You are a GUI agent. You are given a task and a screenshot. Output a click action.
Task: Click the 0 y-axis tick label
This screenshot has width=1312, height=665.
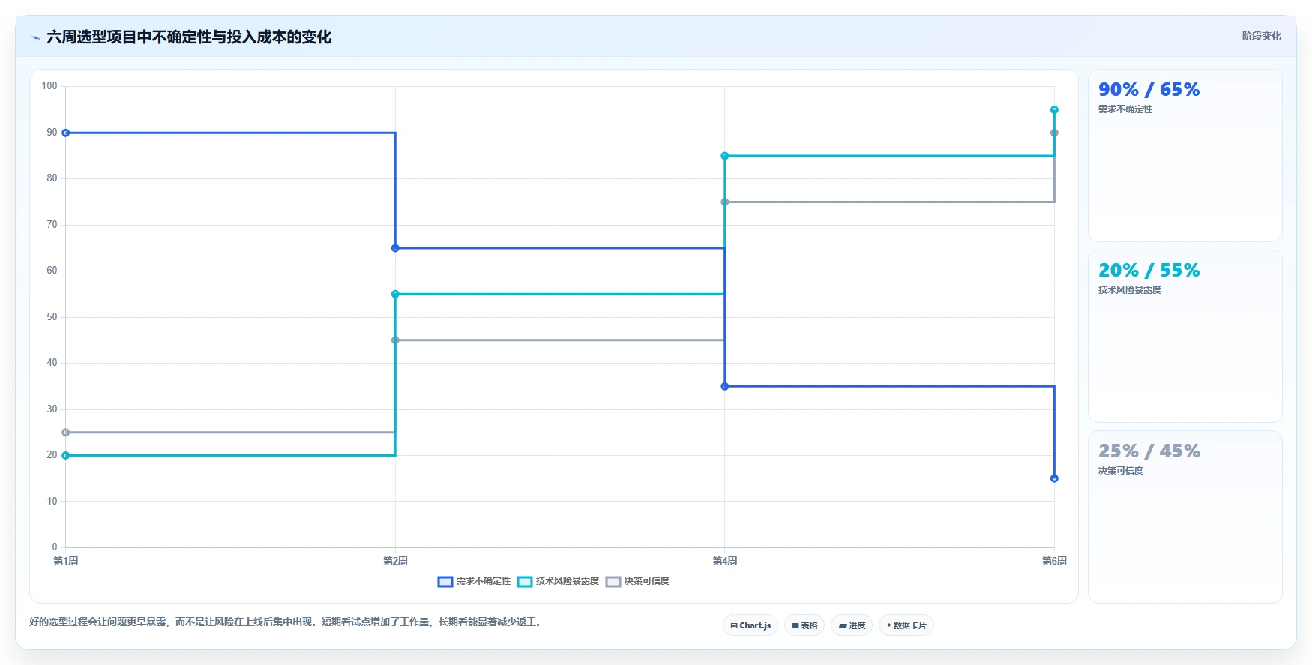(x=55, y=547)
